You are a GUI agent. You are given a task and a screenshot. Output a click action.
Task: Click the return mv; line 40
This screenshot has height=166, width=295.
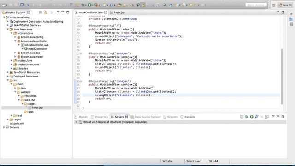tap(103, 98)
